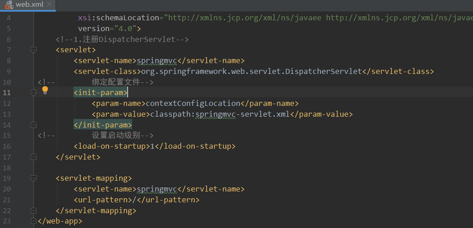Click the web.xml file type icon
This screenshot has width=473, height=228.
pos(9,5)
